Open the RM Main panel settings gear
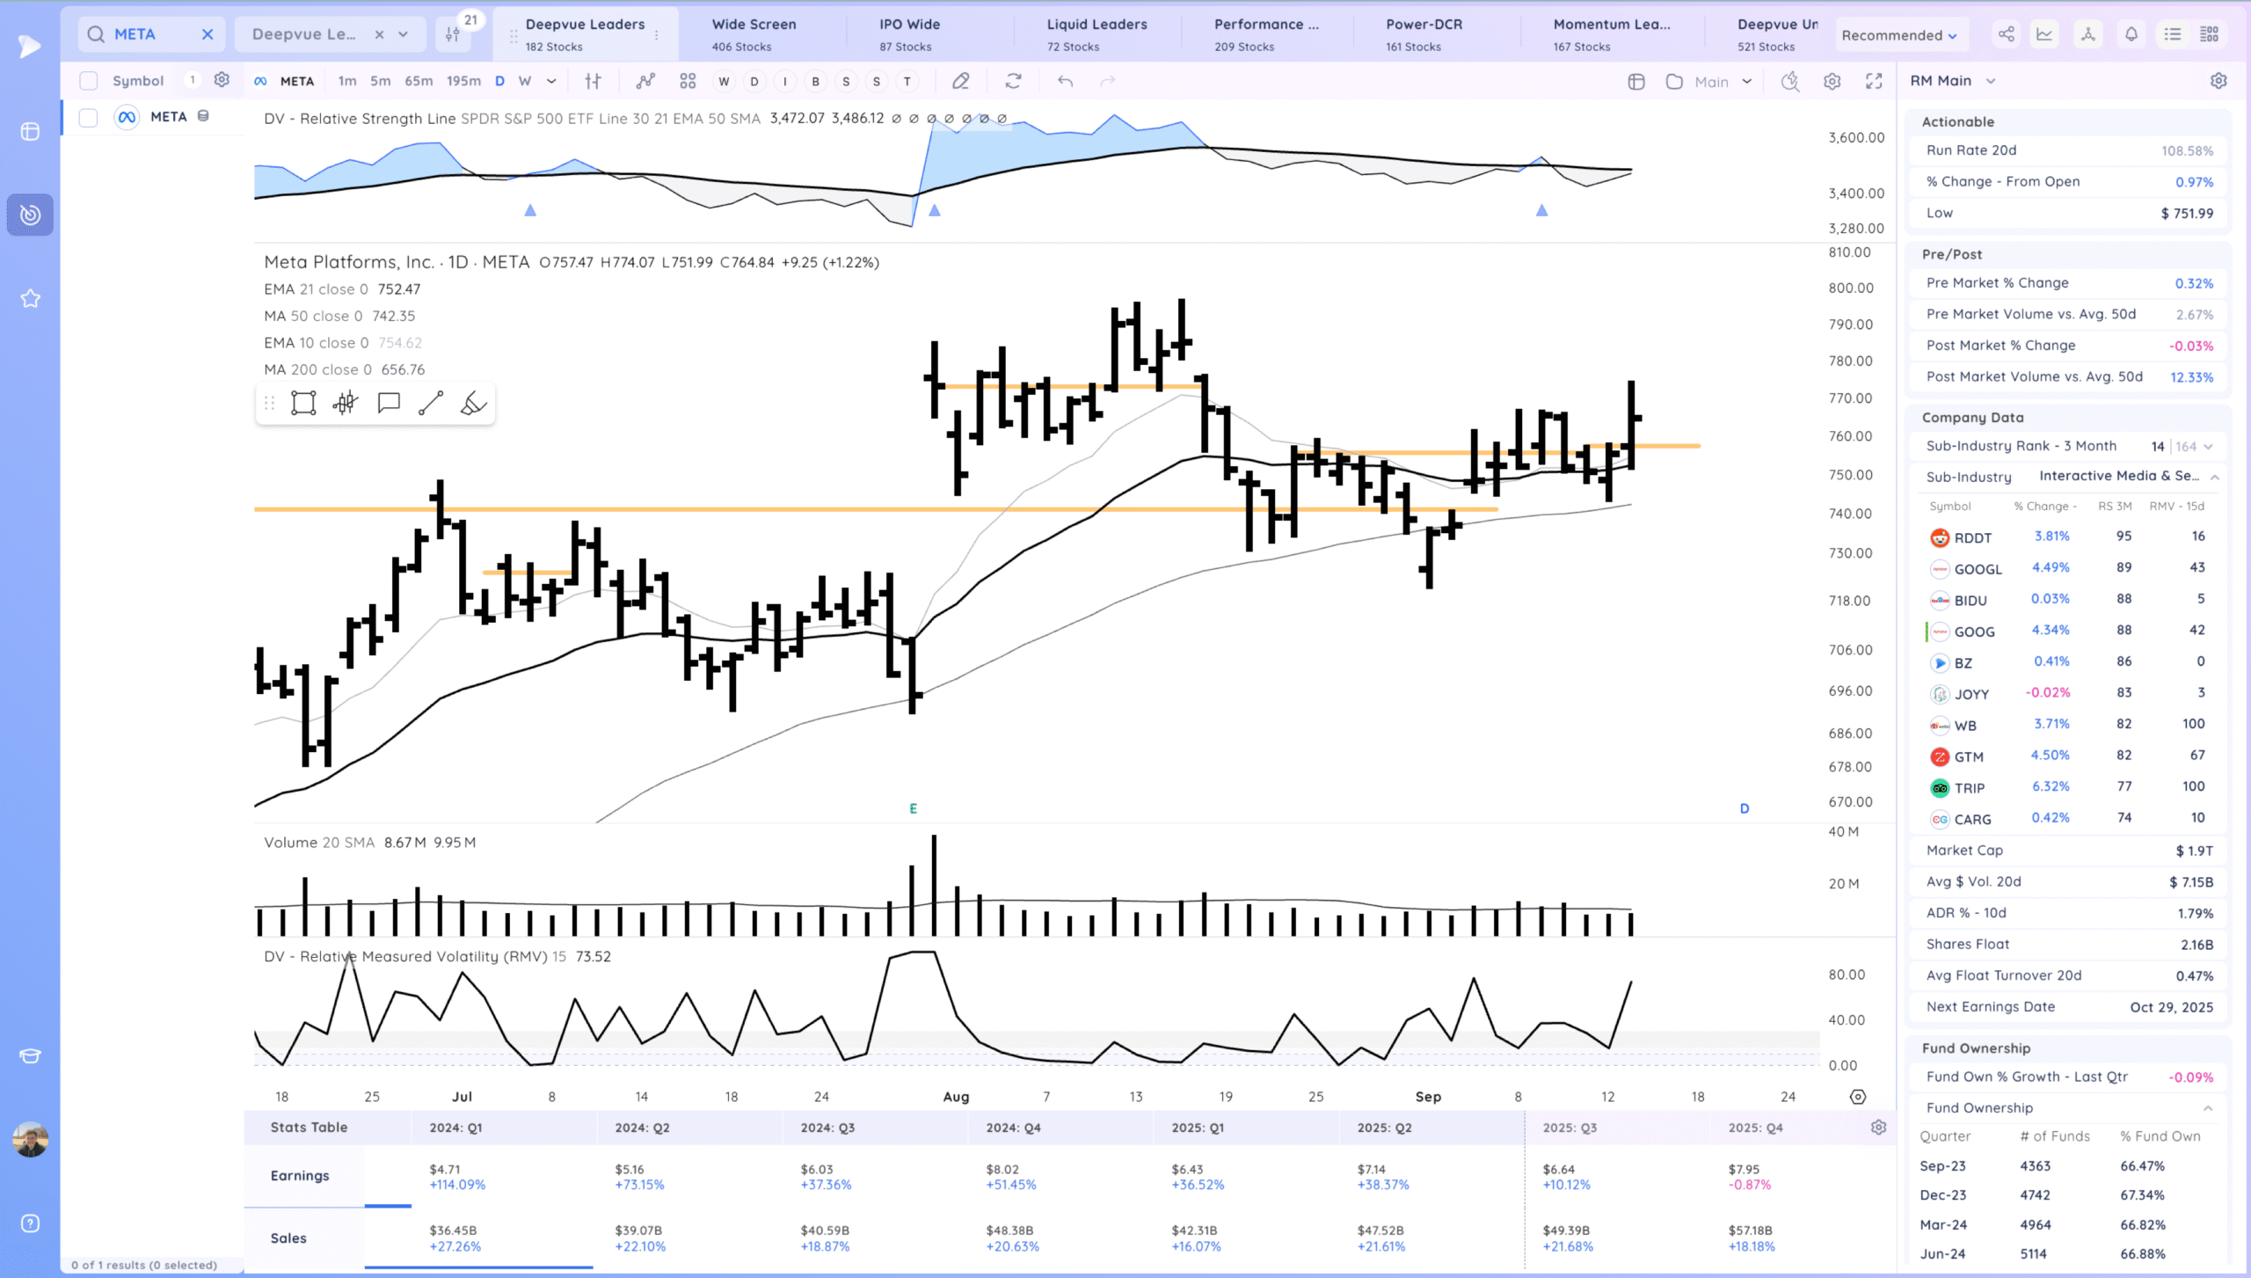The width and height of the screenshot is (2251, 1278). [2218, 81]
